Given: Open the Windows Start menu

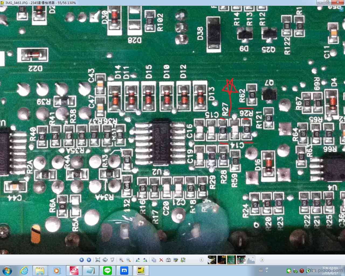Looking at the screenshot, I should click(7, 271).
